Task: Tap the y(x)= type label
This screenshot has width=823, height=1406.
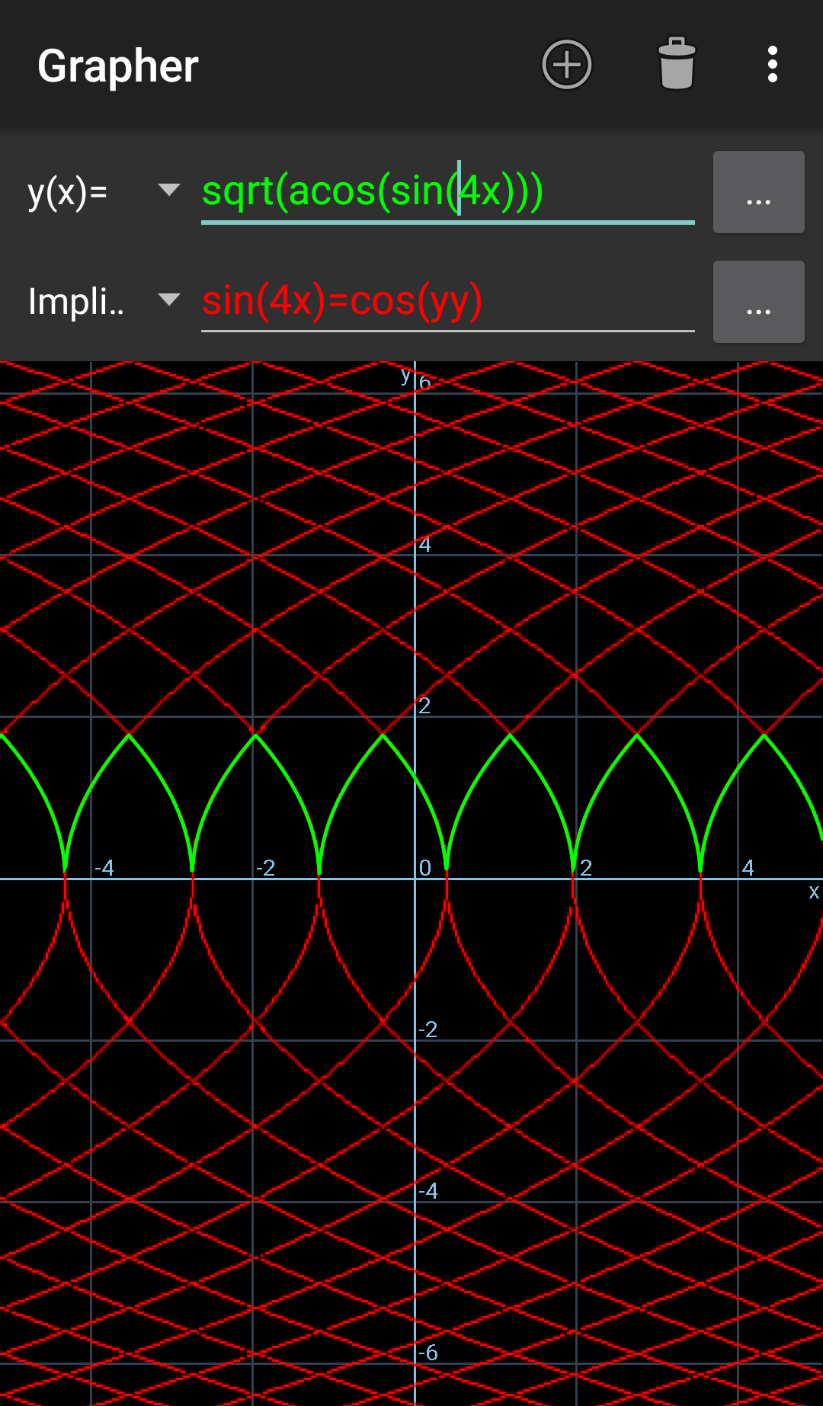Action: click(x=68, y=192)
